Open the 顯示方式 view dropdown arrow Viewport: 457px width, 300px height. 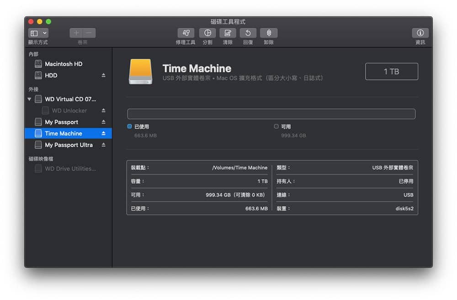(45, 33)
